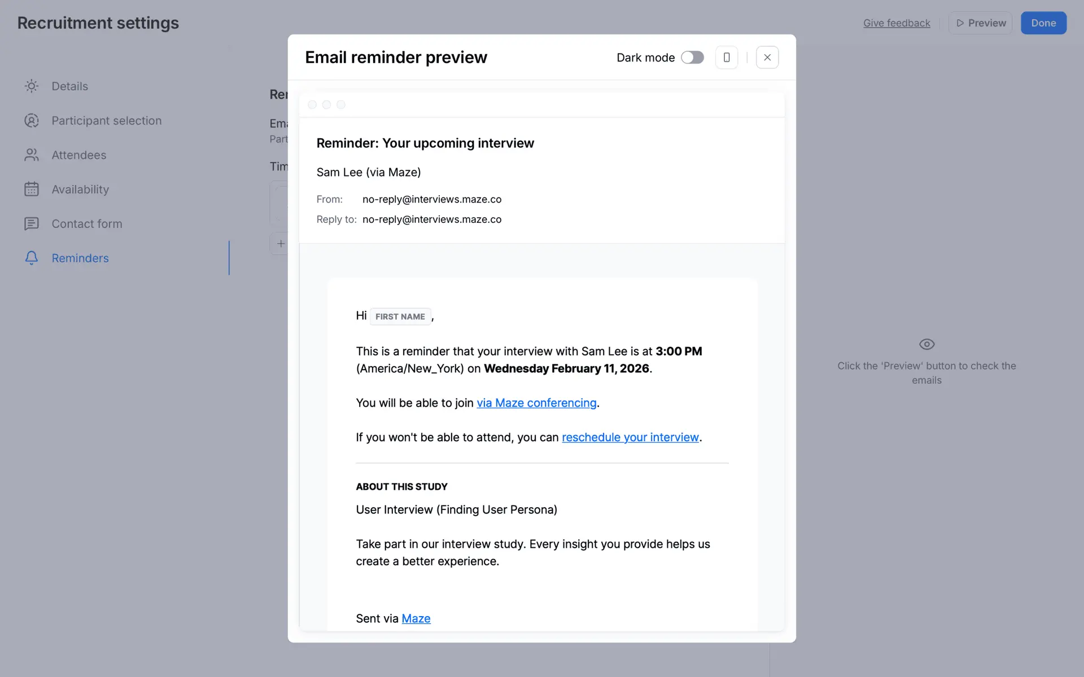The image size is (1084, 677).
Task: Follow the via Maze conferencing link
Action: pos(536,403)
